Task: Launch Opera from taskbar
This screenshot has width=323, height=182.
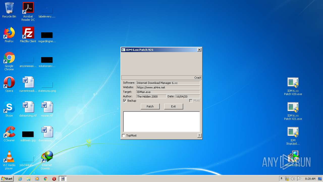Action: [54, 179]
